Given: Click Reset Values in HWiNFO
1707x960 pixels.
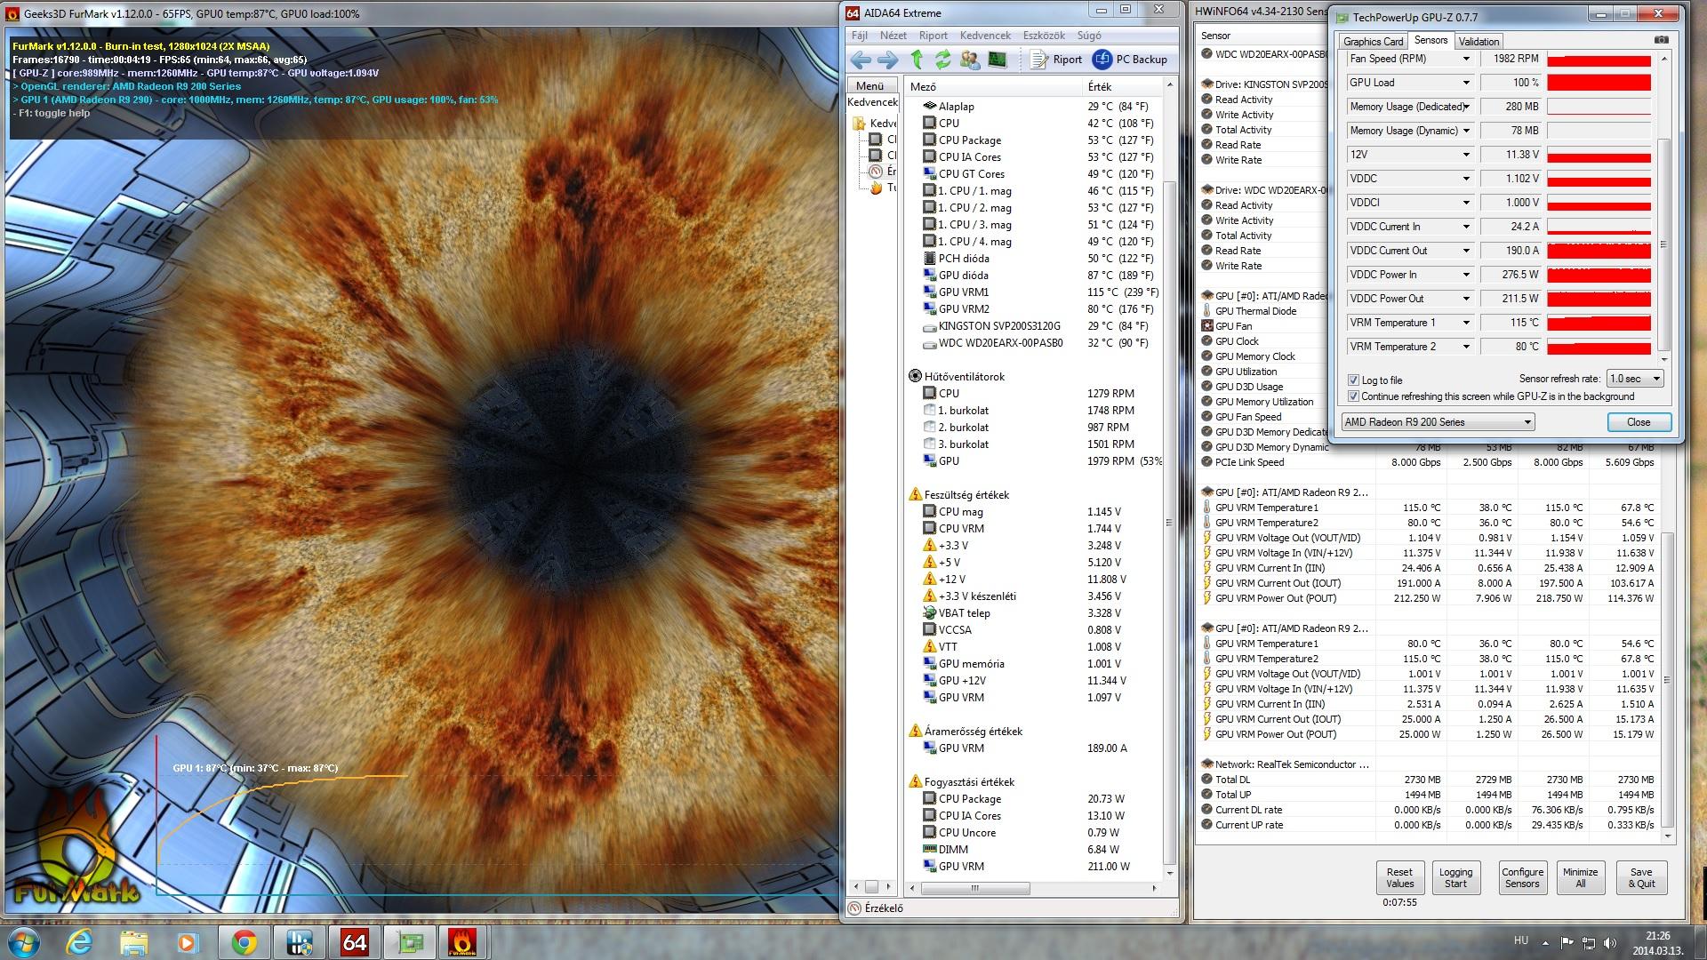Looking at the screenshot, I should click(x=1399, y=877).
